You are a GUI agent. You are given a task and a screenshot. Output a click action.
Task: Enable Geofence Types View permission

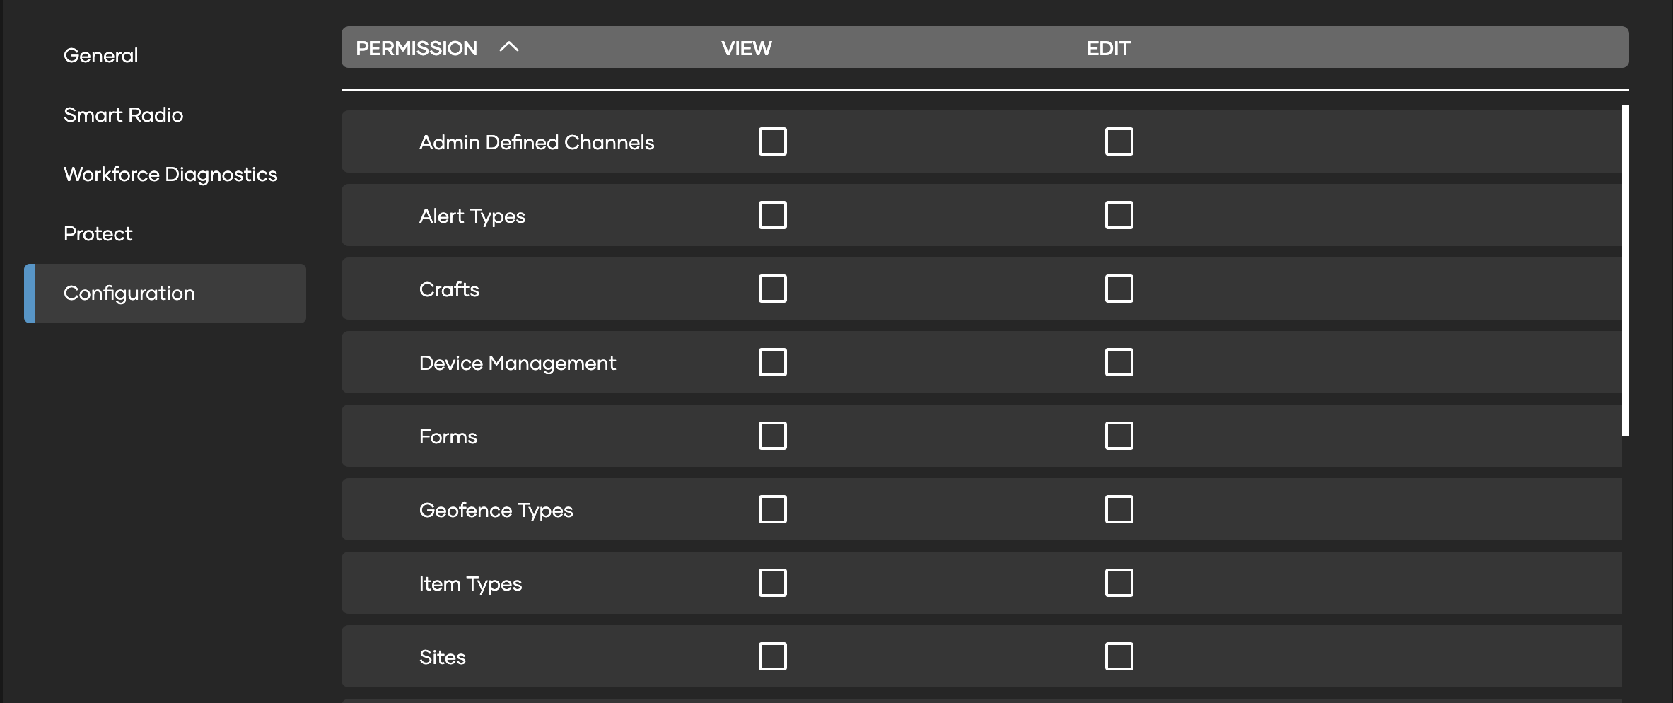pos(772,509)
